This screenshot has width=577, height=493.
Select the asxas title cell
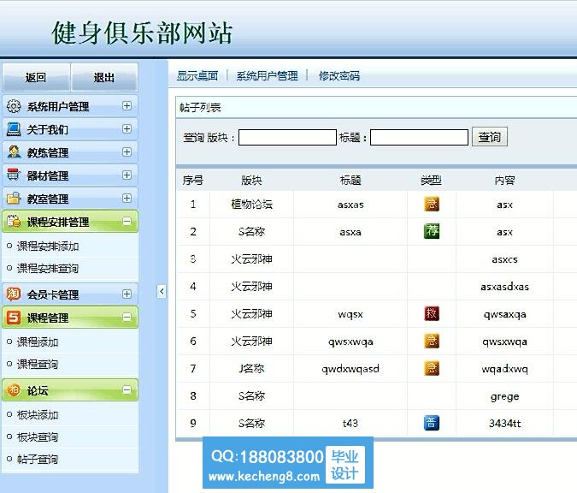coord(350,205)
